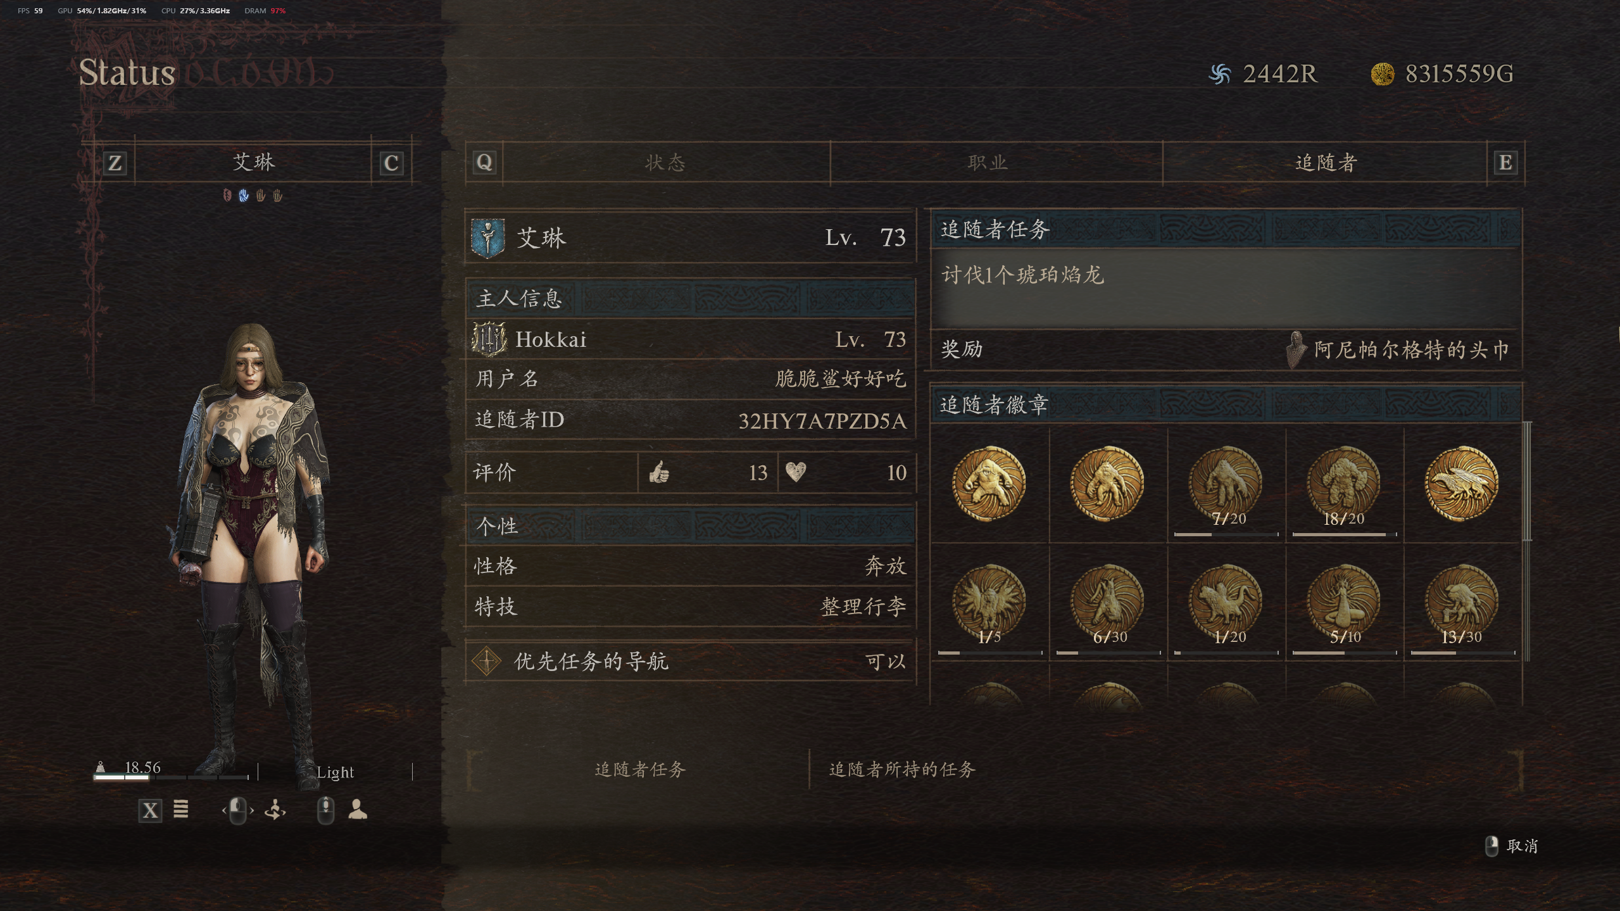Switch to the 职业 tab
The height and width of the screenshot is (911, 1620).
pyautogui.click(x=988, y=163)
